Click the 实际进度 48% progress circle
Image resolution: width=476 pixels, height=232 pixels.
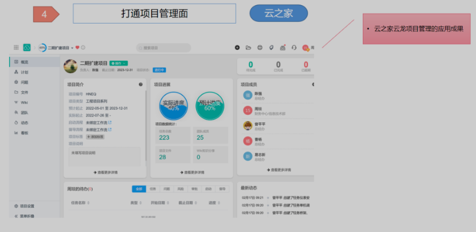click(174, 106)
